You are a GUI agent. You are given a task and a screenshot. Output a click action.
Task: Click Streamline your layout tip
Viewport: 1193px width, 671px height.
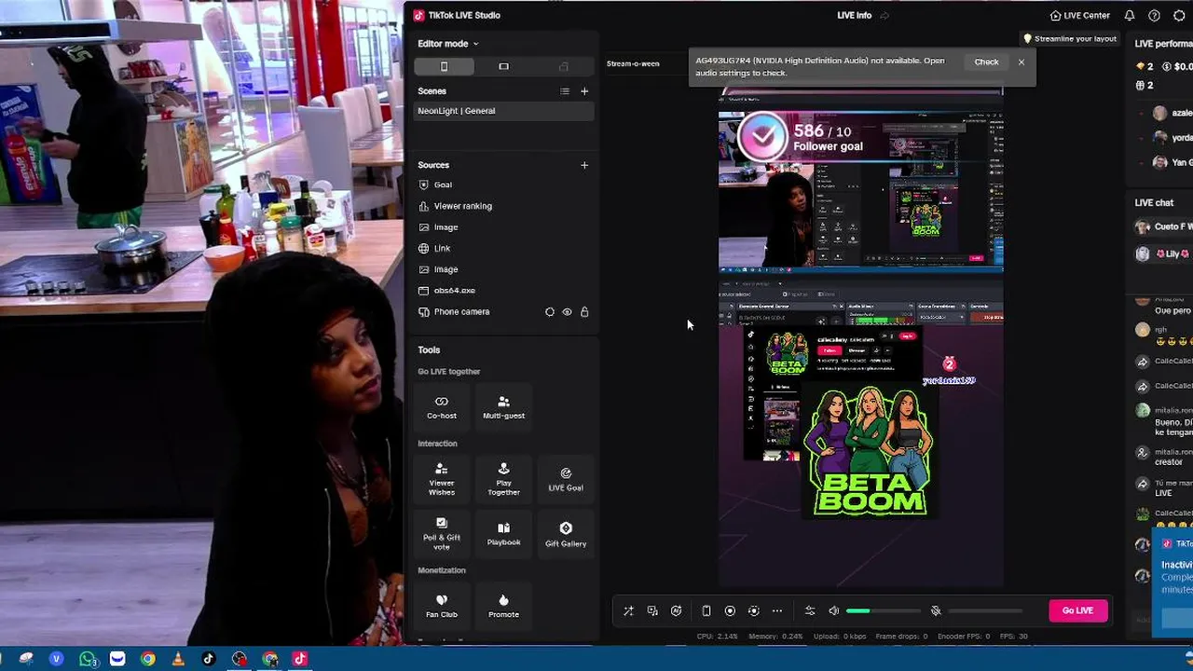click(x=1069, y=39)
